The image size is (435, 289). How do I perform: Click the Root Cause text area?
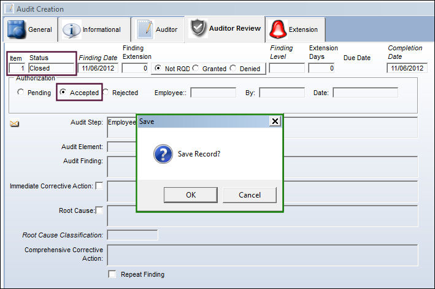(x=262, y=216)
